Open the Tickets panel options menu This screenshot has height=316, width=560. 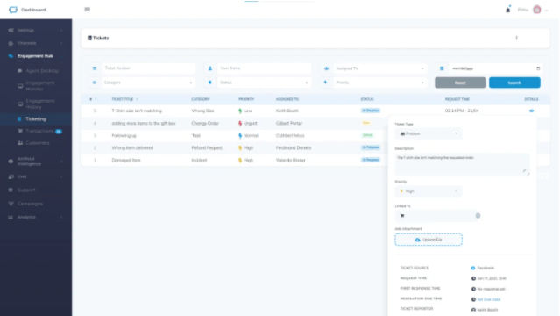click(516, 38)
